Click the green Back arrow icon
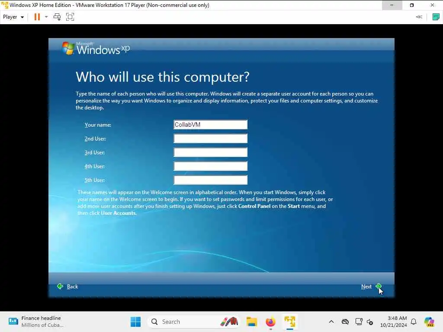Viewport: 443px width, 332px height. 60,286
